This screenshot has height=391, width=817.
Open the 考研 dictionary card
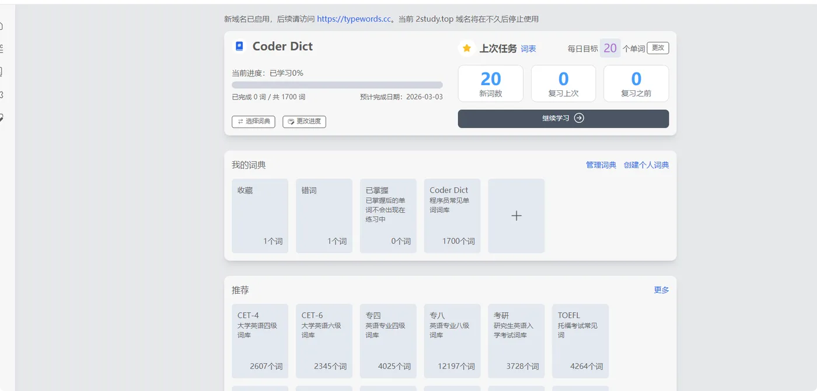516,341
